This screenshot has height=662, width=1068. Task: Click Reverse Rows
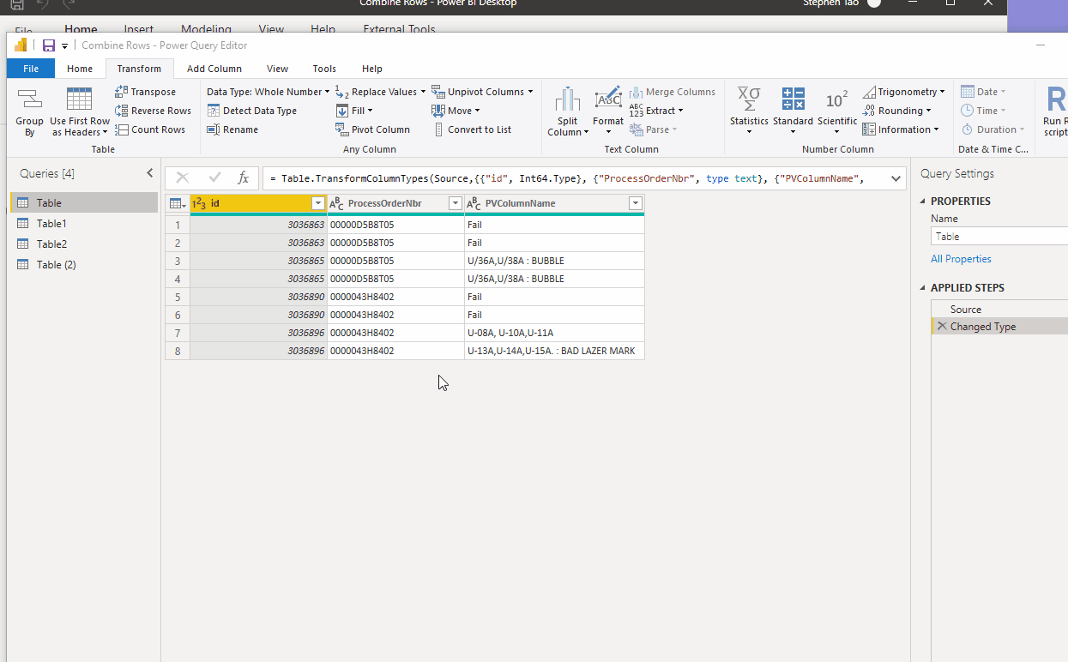[x=153, y=111]
